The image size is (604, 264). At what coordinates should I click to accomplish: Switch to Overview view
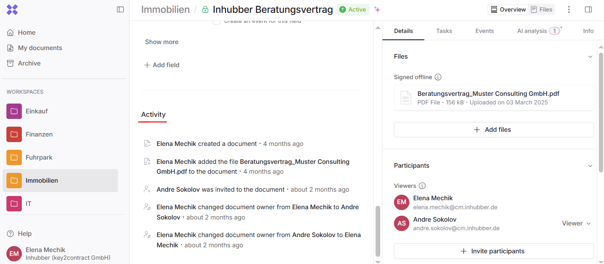[508, 9]
